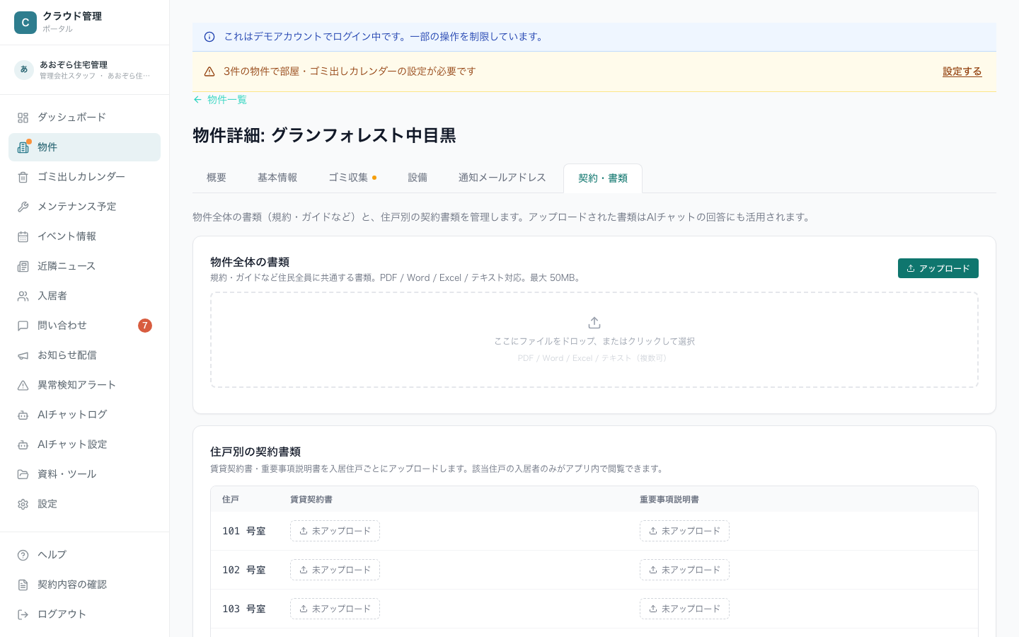1019x637 pixels.
Task: Click the info icon in demo account banner
Action: point(209,37)
